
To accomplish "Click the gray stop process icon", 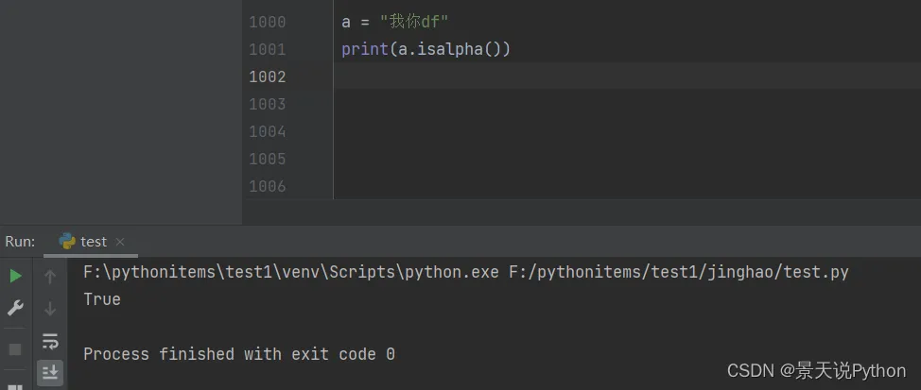I will [15, 348].
